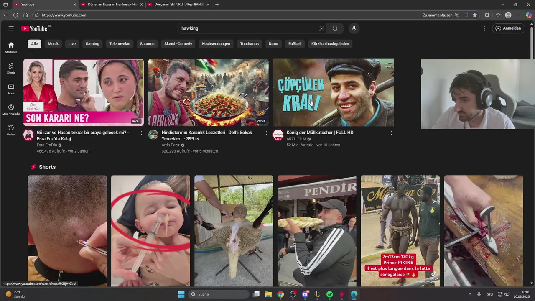The width and height of the screenshot is (535, 301).
Task: Open the ÇÖPÇÜLER KRALI video thumbnail
Action: tap(333, 92)
